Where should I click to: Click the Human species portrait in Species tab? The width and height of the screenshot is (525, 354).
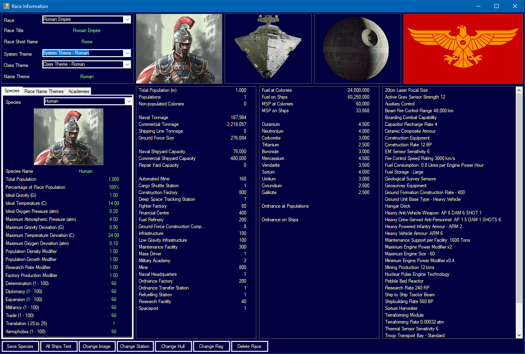coord(69,137)
